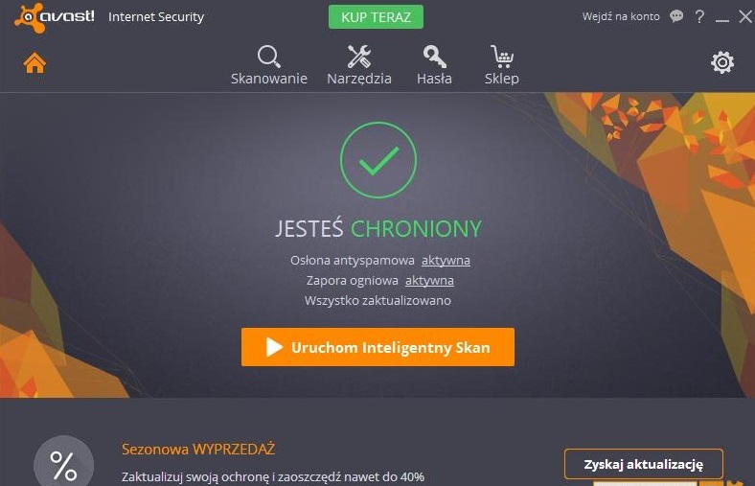Viewport: 755px width, 486px height.
Task: Go to the orange Home icon
Action: [x=34, y=63]
